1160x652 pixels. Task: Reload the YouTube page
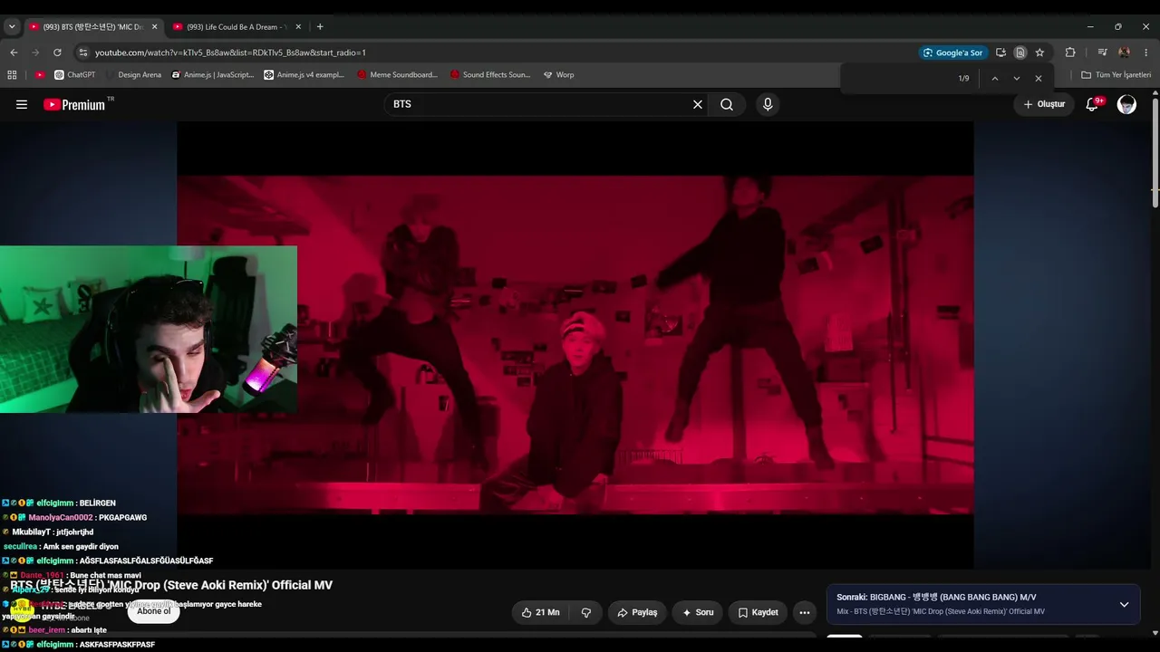(x=57, y=53)
